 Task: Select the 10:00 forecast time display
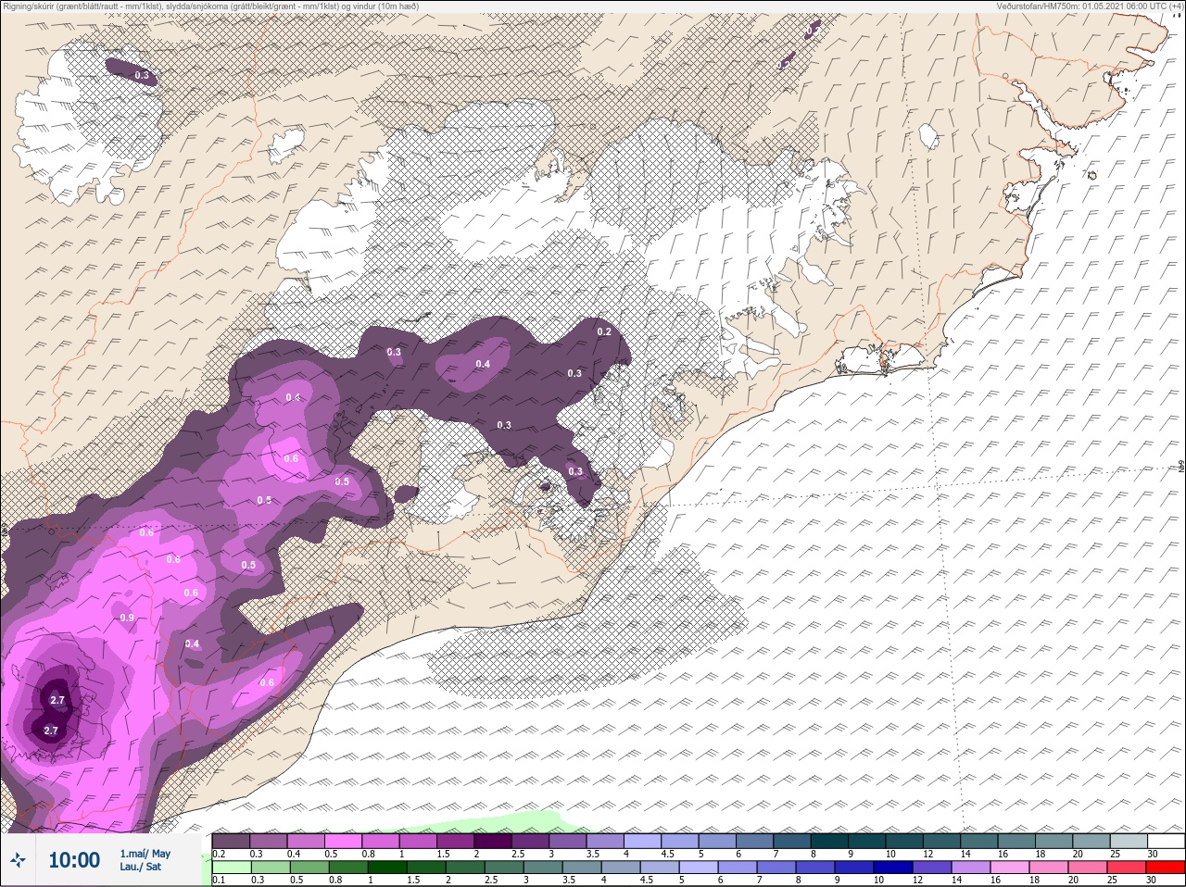74,860
